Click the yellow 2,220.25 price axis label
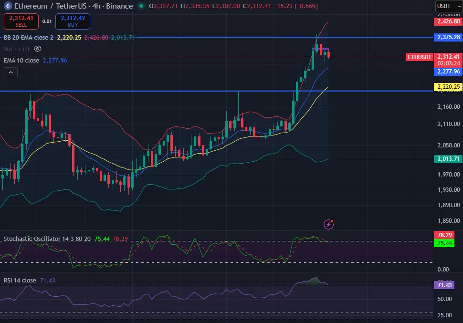Viewport: 463px width, 323px height. (448, 87)
